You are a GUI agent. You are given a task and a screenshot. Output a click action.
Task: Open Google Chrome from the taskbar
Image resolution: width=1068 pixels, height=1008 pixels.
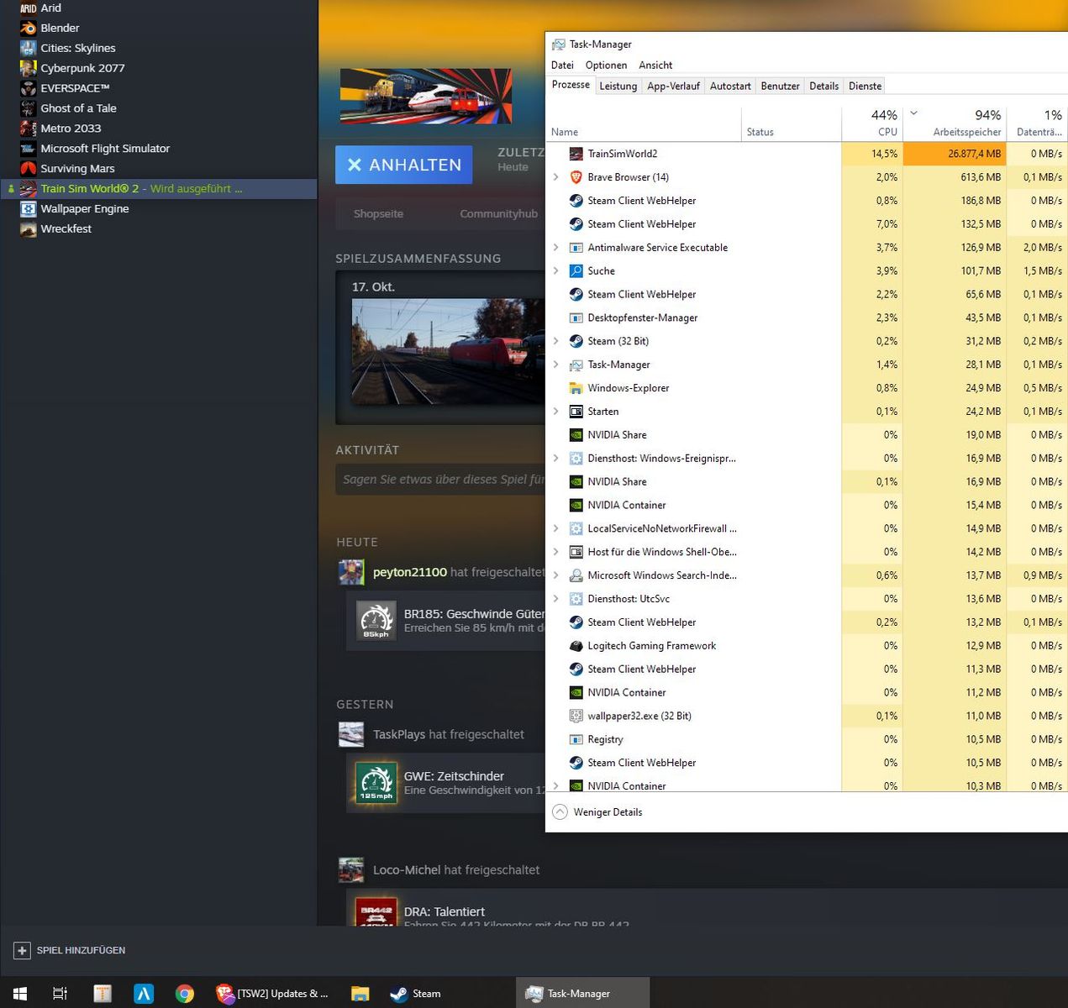pos(185,994)
